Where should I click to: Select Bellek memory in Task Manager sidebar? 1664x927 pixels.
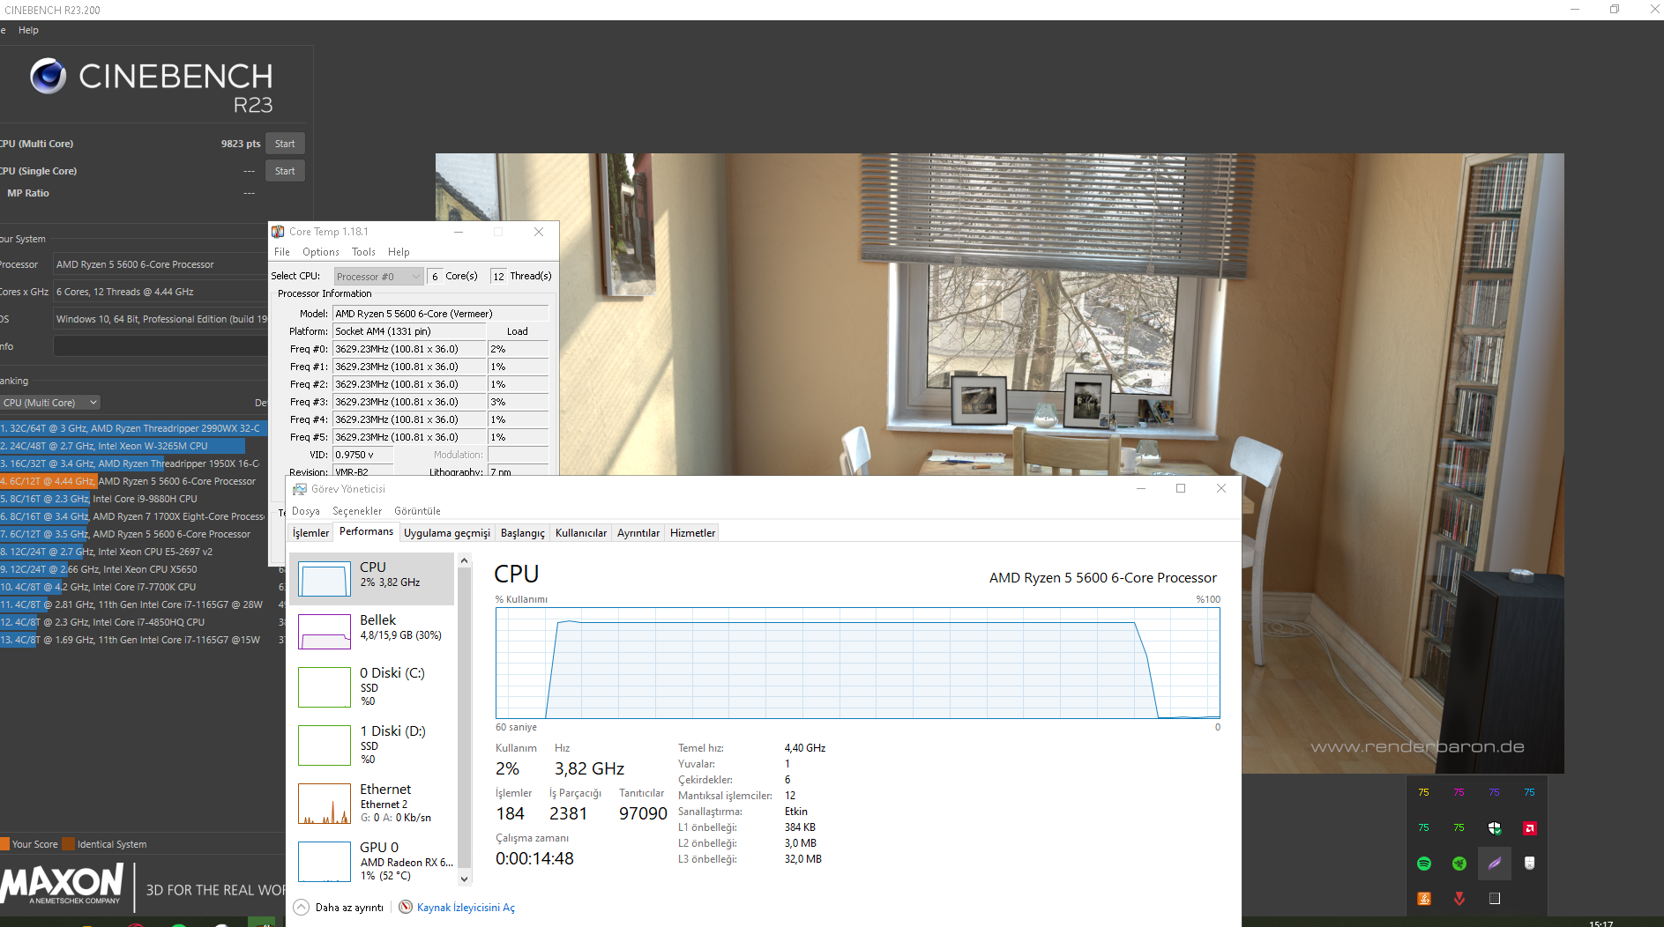pyautogui.click(x=372, y=632)
